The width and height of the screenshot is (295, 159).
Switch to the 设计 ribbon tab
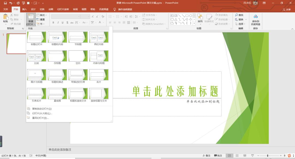pos(34,9)
